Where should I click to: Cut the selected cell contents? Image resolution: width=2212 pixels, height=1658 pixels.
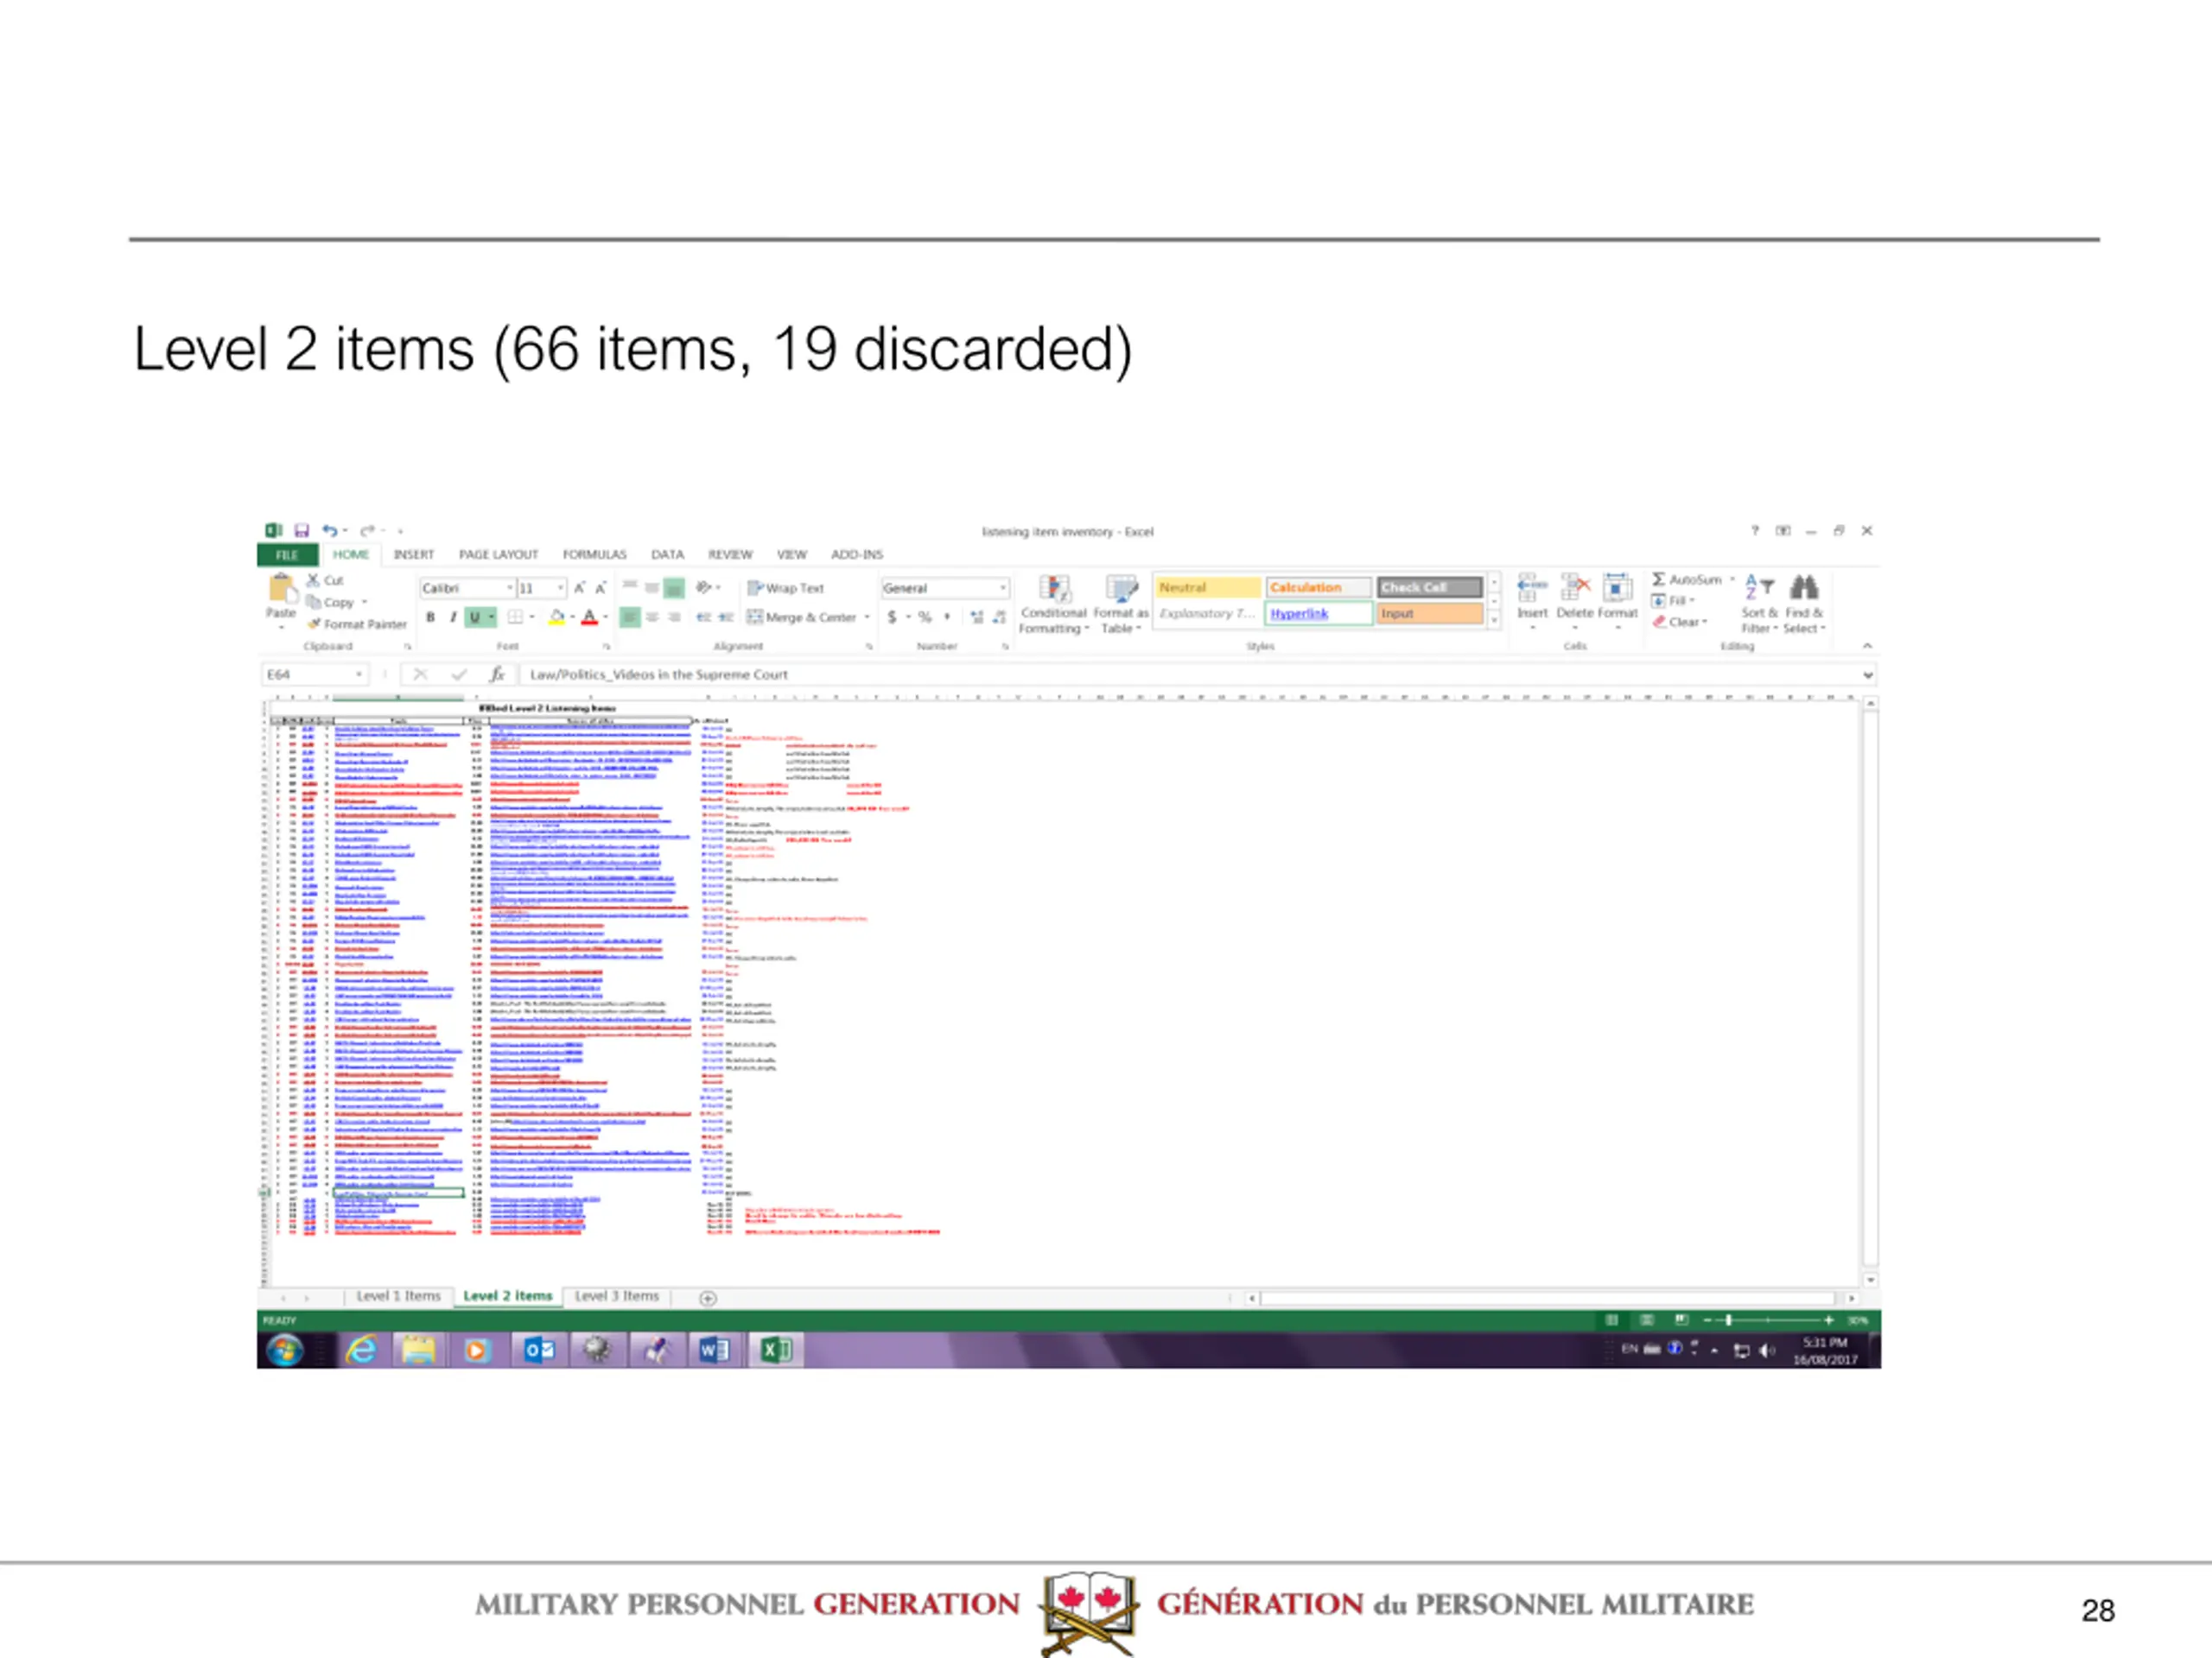(325, 579)
